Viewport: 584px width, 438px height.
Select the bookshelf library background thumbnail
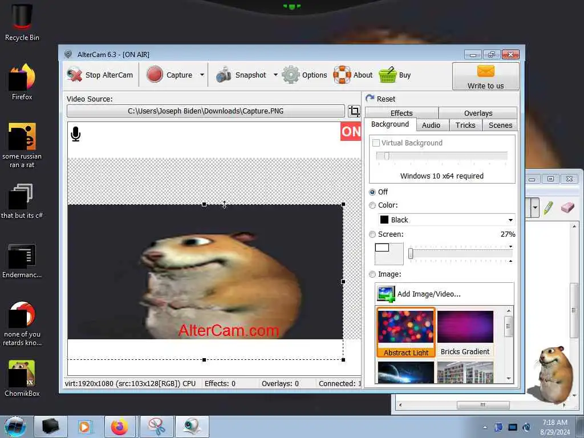pyautogui.click(x=465, y=372)
